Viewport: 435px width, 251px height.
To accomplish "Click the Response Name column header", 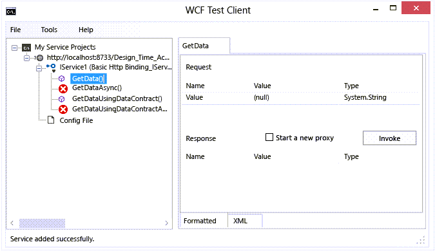I will 195,156.
